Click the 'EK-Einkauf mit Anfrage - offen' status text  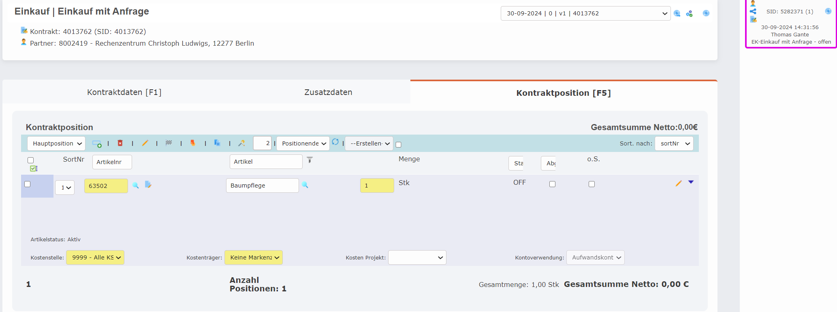(x=791, y=42)
